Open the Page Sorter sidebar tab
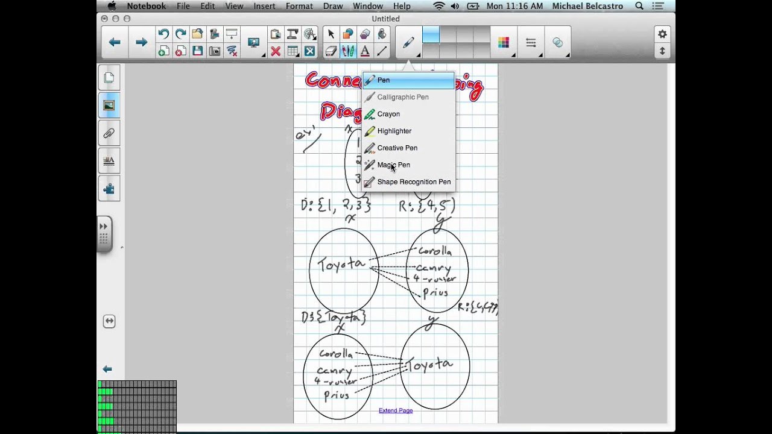The image size is (772, 434). click(x=109, y=78)
